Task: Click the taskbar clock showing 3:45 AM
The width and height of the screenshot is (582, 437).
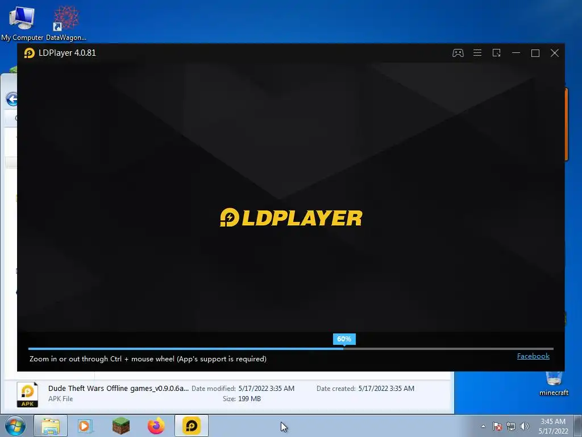Action: coord(553,426)
